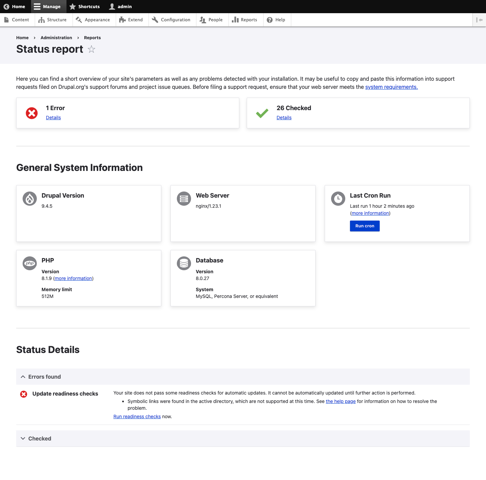Open the Reports menu
486x480 pixels.
pos(245,20)
